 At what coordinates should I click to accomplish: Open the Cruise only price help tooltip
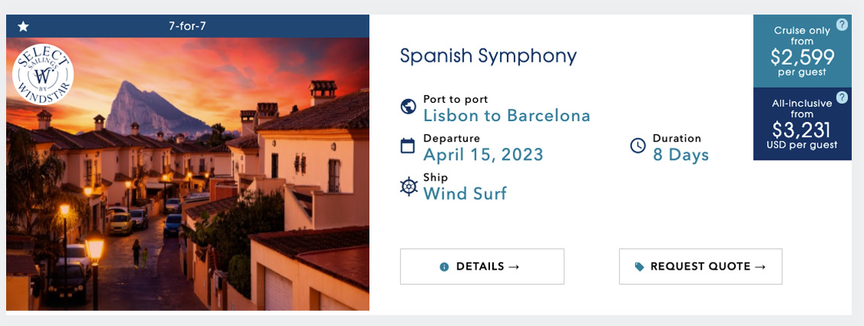pyautogui.click(x=842, y=24)
